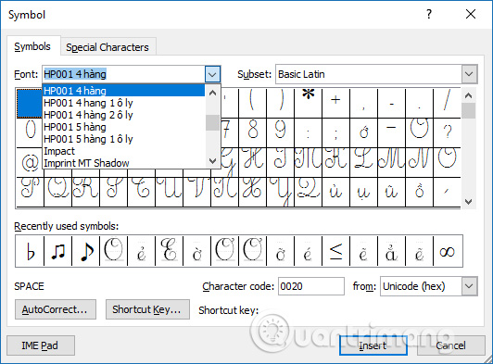Open the AutoCorrect dialog
Screen dimensions: 493x364
(x=55, y=309)
